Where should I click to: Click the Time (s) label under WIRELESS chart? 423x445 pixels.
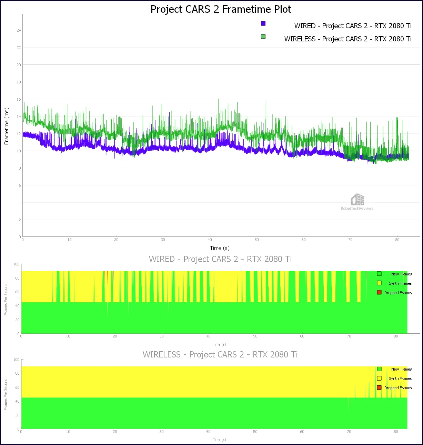pos(219,439)
